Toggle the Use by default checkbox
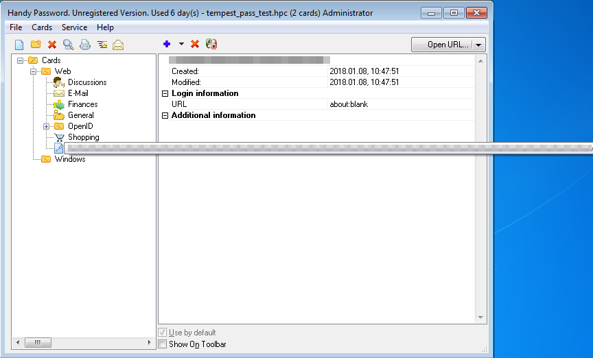The height and width of the screenshot is (358, 593). pyautogui.click(x=163, y=333)
